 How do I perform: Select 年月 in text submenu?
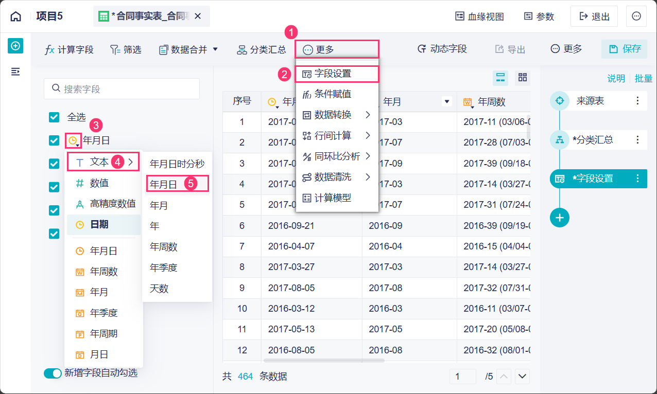(x=177, y=205)
